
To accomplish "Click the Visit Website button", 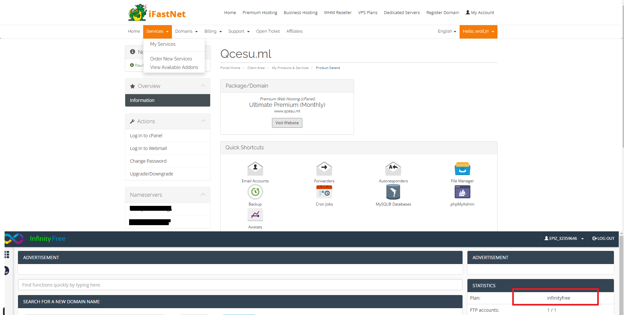I will 287,123.
